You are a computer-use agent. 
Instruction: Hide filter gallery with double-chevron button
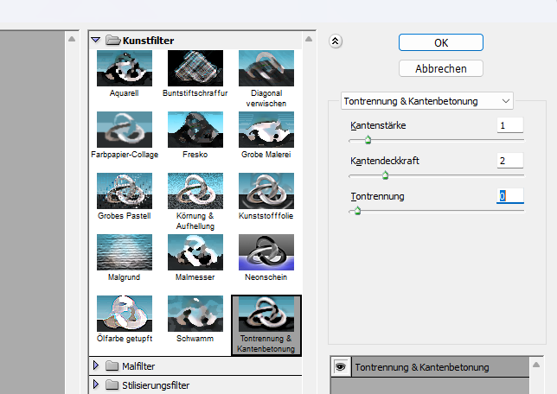(336, 41)
